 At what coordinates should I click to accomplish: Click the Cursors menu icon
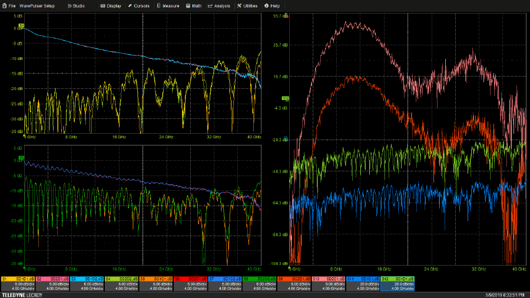[x=130, y=5]
